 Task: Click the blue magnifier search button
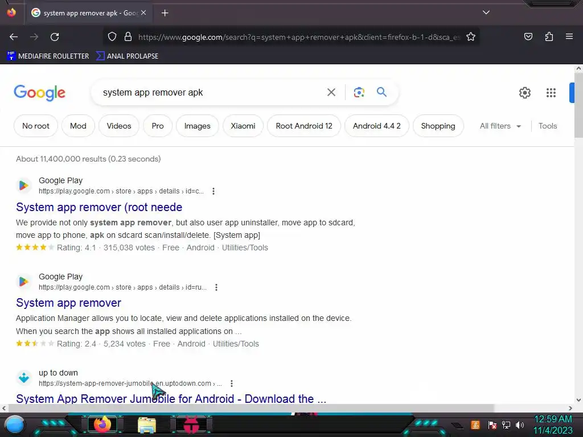pos(381,92)
